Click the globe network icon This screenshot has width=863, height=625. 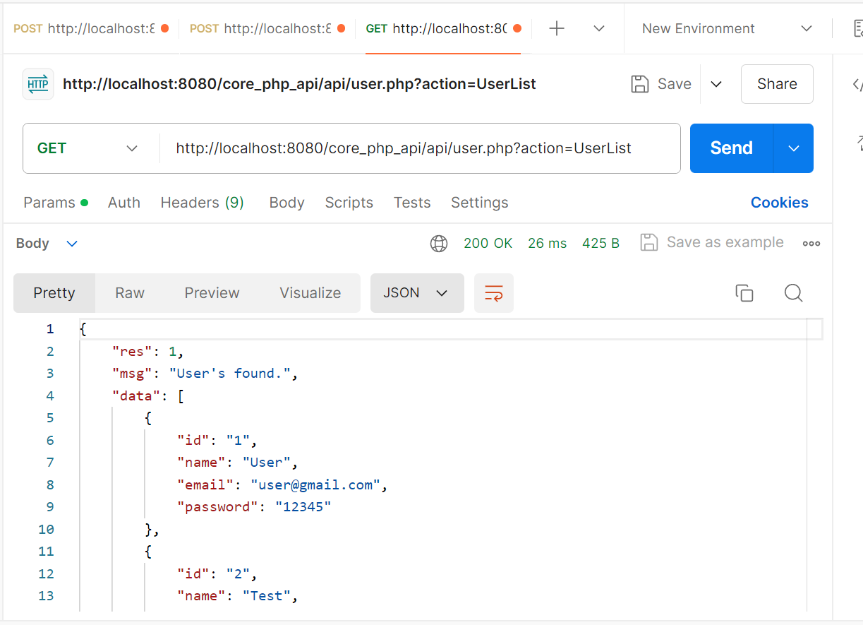pos(439,244)
